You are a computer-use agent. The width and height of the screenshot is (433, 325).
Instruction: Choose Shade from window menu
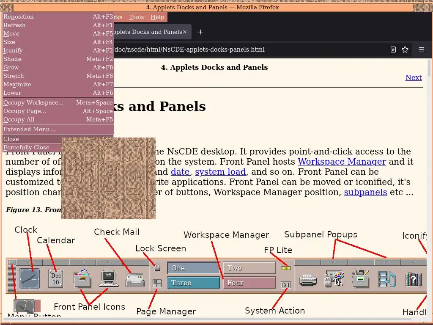point(58,59)
